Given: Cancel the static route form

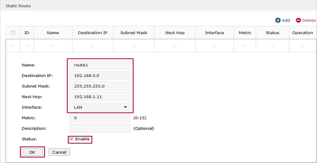Looking at the screenshot, I should [x=59, y=152].
